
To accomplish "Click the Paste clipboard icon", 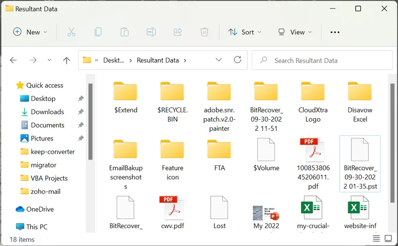I will pos(124,32).
